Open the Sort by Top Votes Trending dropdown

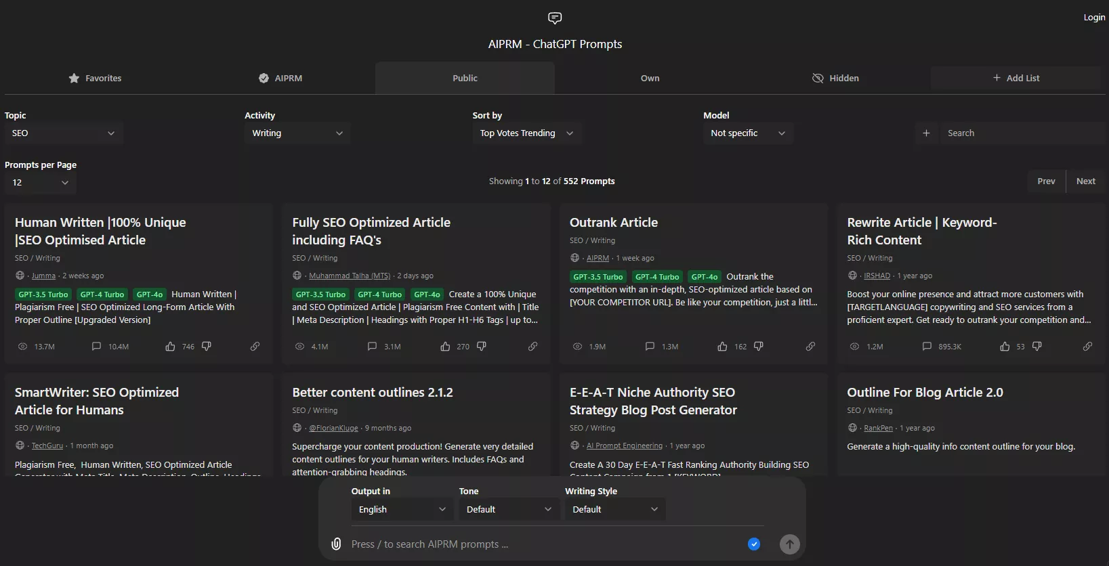pyautogui.click(x=527, y=133)
